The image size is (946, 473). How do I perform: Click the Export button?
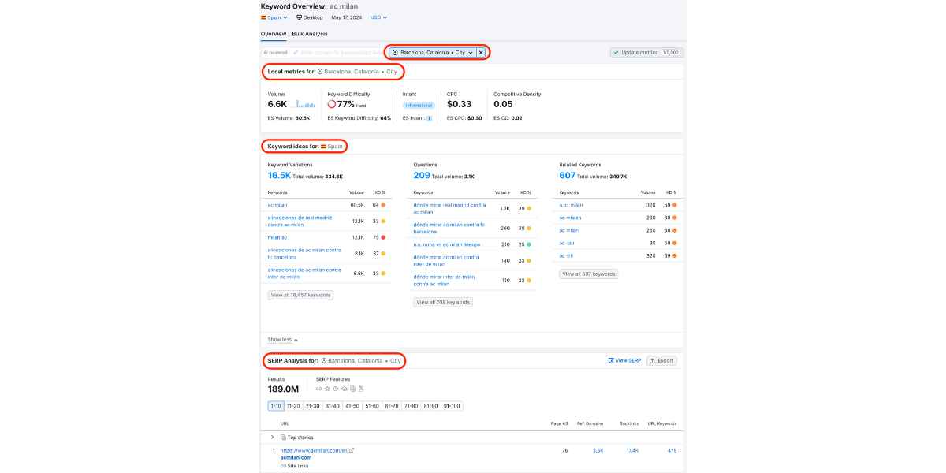click(662, 360)
